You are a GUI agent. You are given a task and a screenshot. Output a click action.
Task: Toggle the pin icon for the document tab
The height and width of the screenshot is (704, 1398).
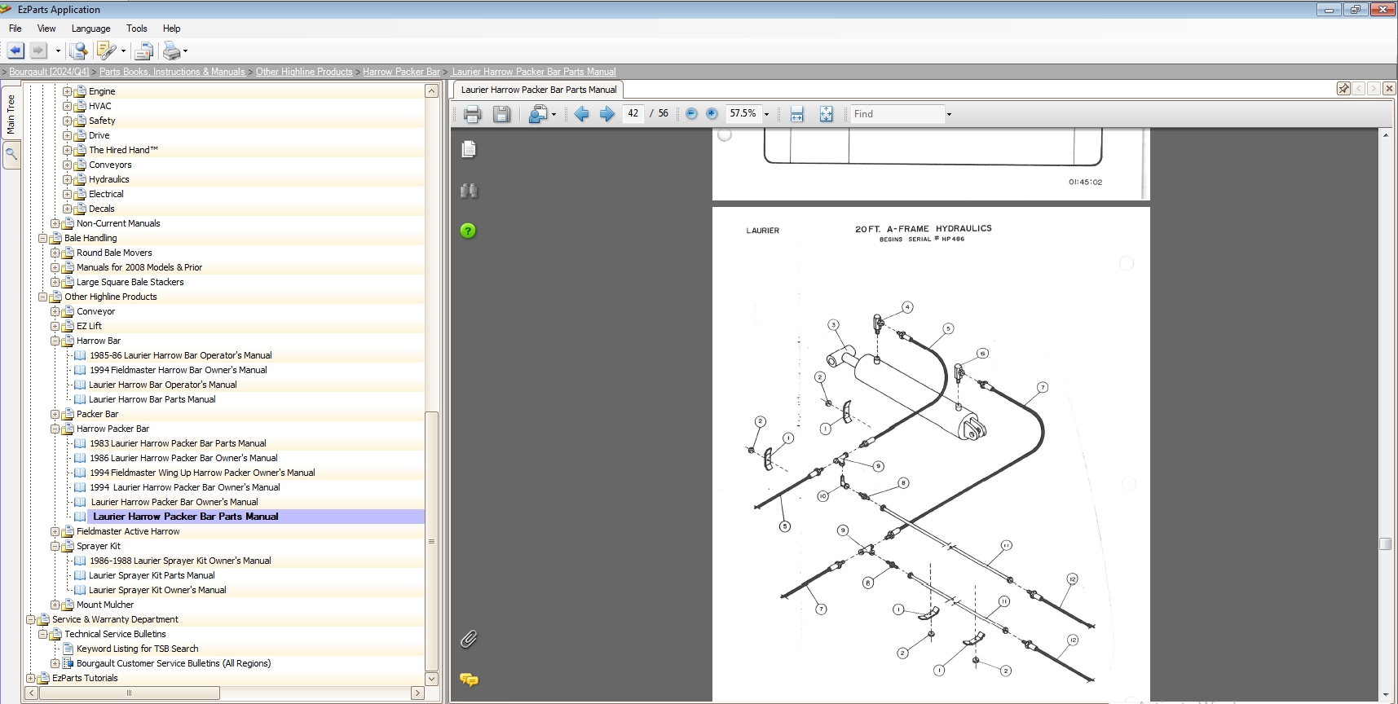click(1343, 89)
